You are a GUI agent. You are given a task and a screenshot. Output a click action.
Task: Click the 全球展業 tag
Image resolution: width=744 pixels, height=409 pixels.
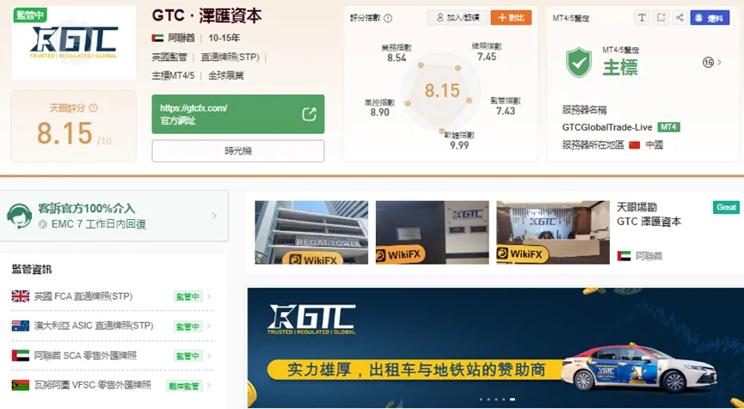tap(226, 76)
